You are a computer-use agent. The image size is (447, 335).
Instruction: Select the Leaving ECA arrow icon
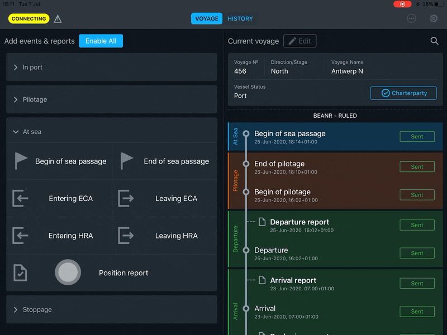point(126,198)
